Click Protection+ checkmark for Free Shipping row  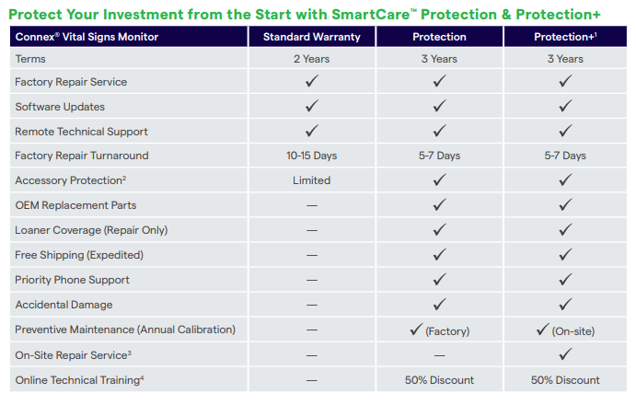pyautogui.click(x=565, y=255)
